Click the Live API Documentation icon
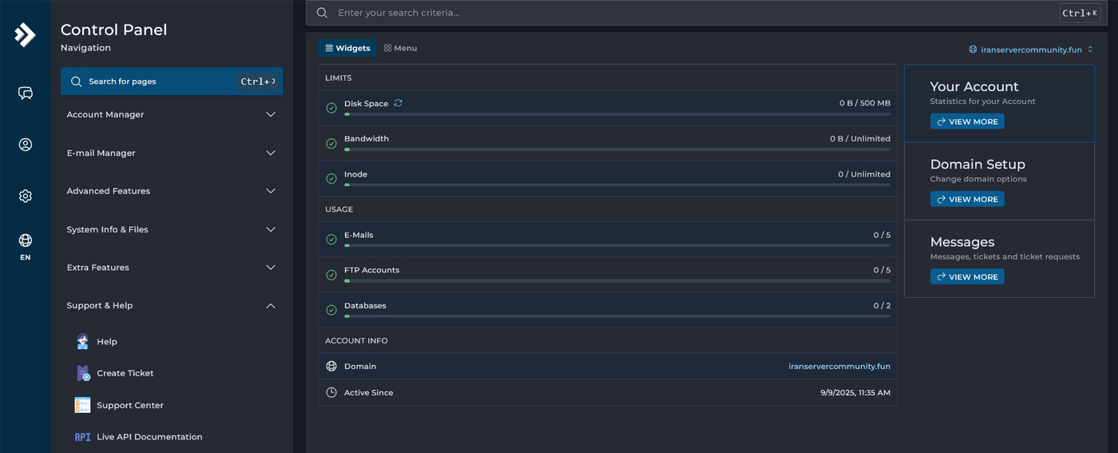1118x453 pixels. [82, 437]
